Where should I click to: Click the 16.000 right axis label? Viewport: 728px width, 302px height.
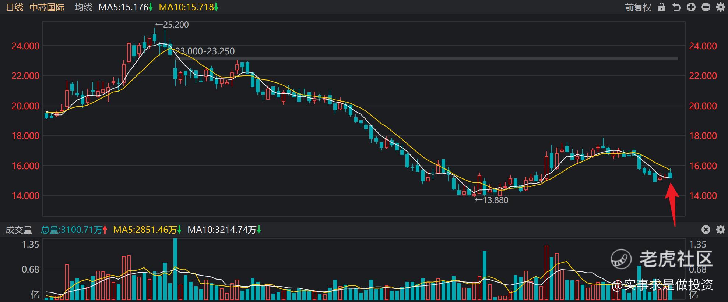point(703,166)
